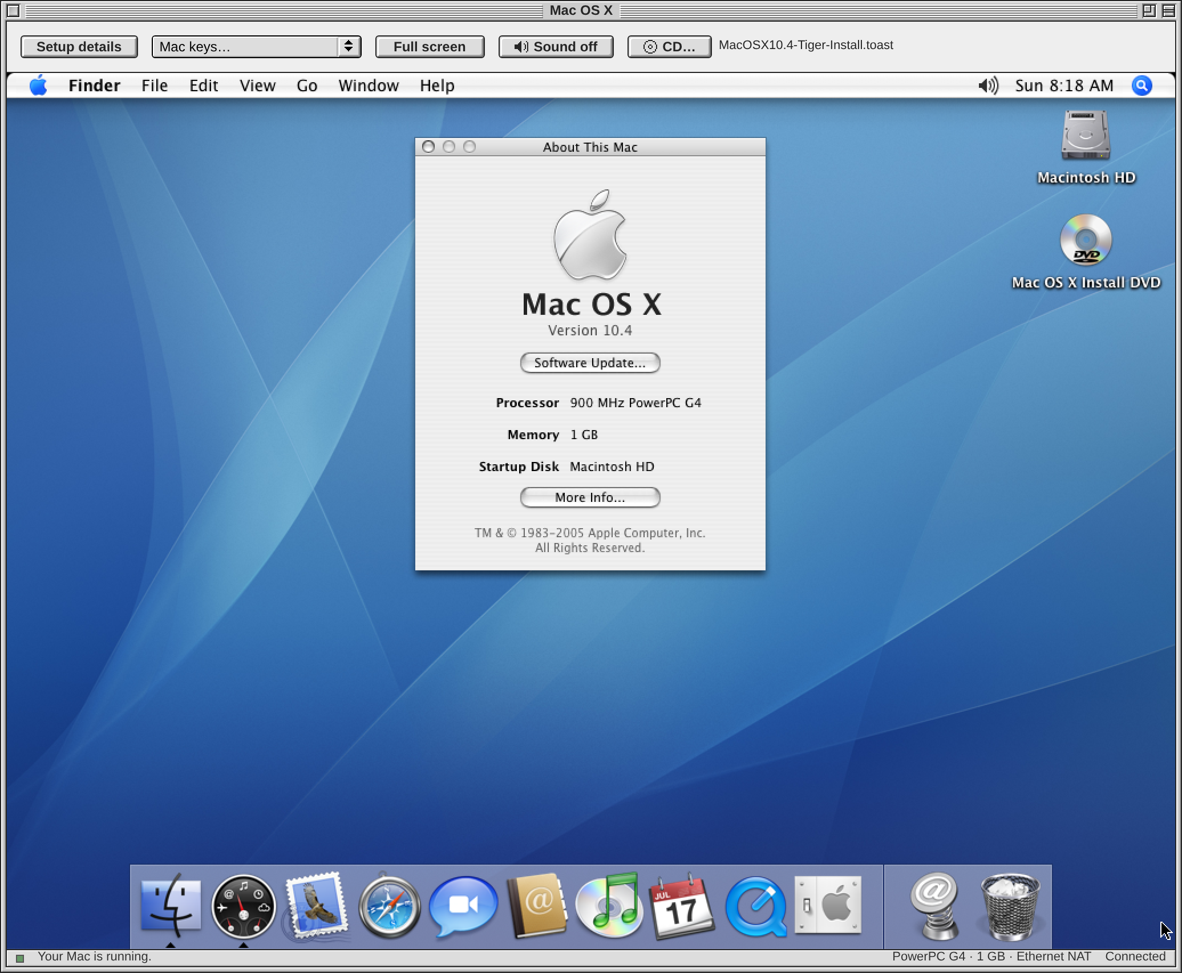
Task: Open System Preferences in the Dock
Action: pyautogui.click(x=828, y=905)
